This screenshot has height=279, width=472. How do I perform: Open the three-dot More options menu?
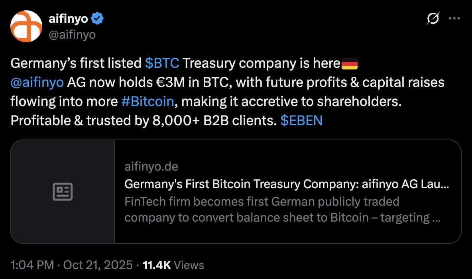click(x=454, y=18)
